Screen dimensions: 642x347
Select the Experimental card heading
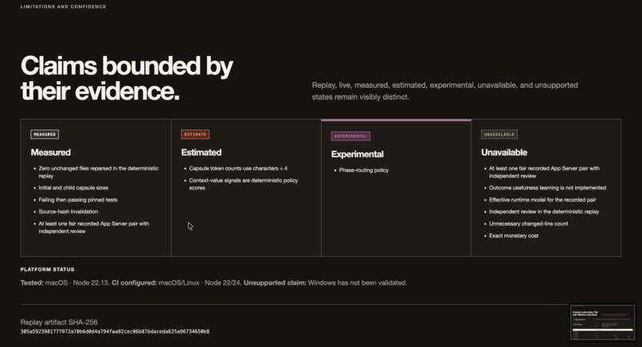[357, 154]
